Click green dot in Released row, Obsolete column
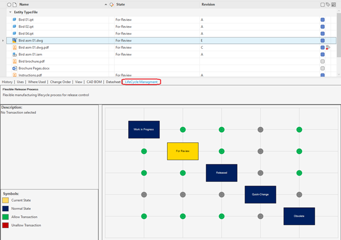The width and height of the screenshot is (341, 240). 299,173
